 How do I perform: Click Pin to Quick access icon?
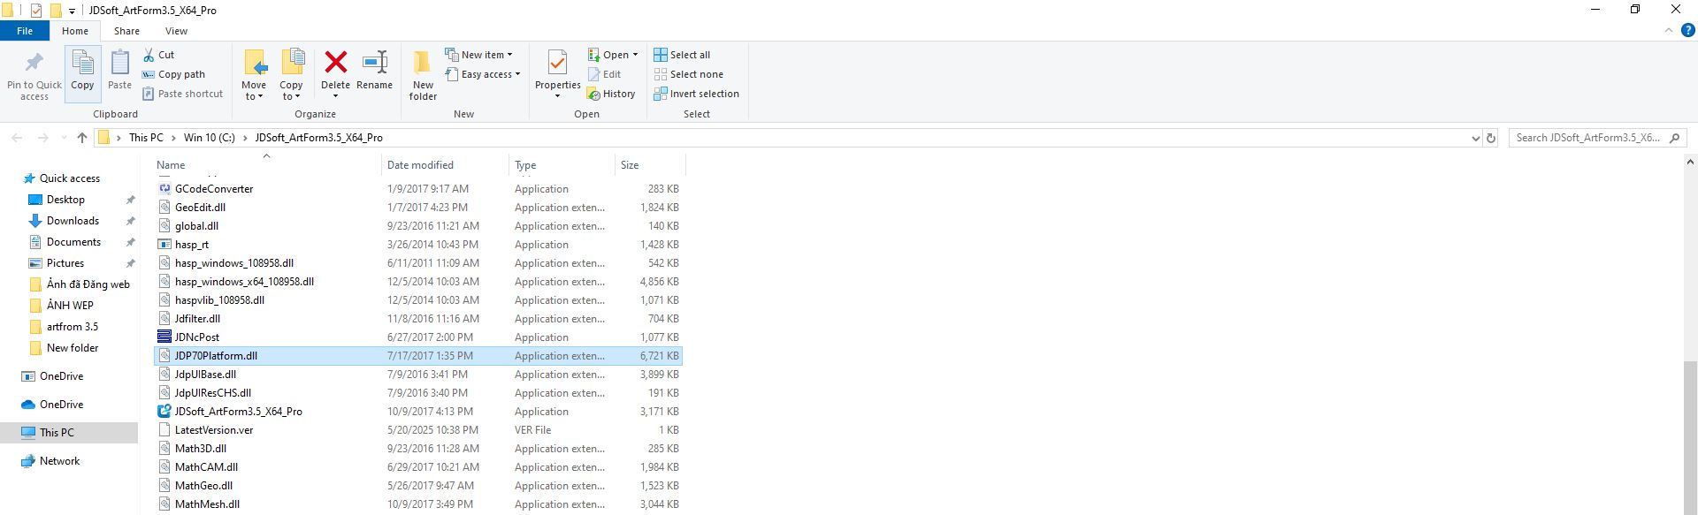[34, 64]
